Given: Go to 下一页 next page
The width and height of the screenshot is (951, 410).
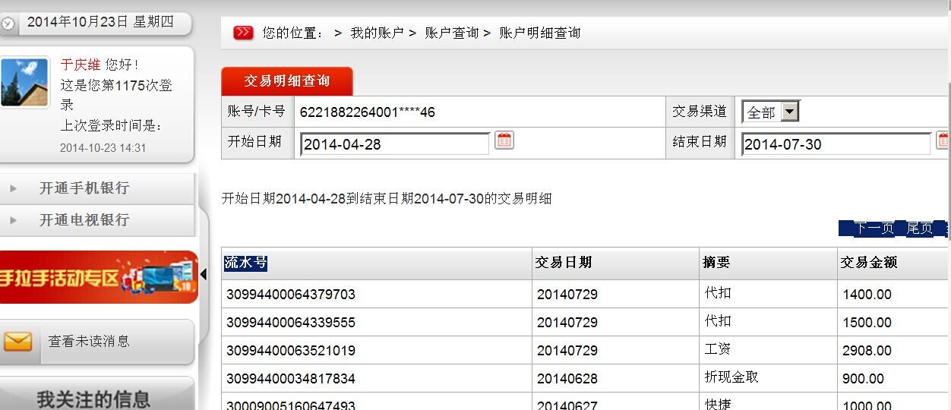Looking at the screenshot, I should [x=874, y=228].
